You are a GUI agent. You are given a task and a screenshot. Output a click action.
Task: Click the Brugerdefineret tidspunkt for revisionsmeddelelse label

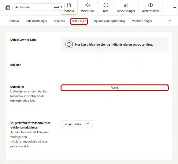click(x=30, y=125)
